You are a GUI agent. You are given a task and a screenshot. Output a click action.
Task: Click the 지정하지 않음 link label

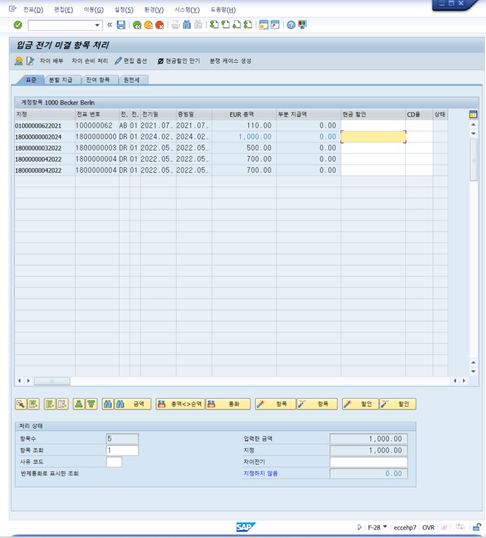point(260,473)
